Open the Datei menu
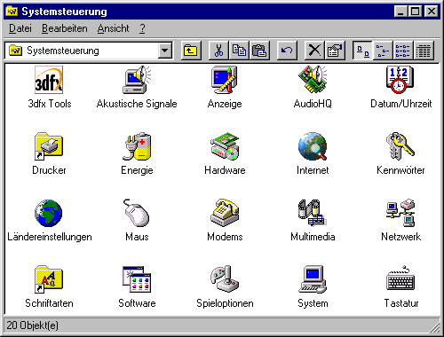Screen dimensions: 444x337 tap(20, 28)
